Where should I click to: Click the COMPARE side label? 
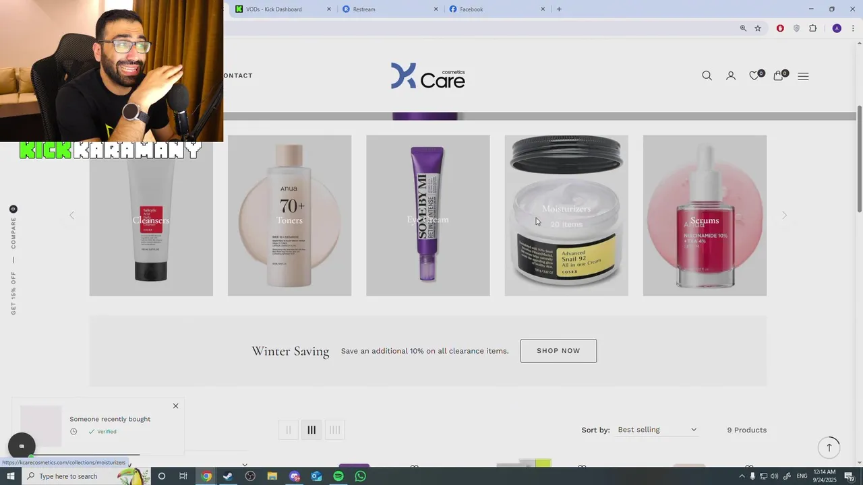point(13,232)
